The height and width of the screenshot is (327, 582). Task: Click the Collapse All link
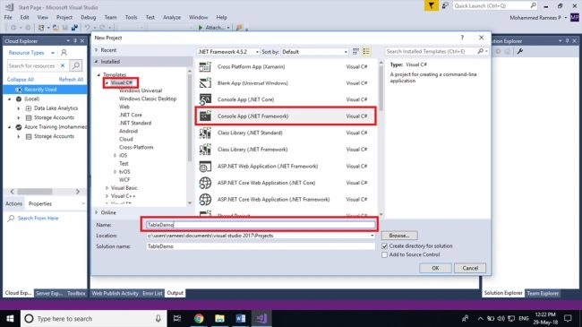(x=20, y=80)
